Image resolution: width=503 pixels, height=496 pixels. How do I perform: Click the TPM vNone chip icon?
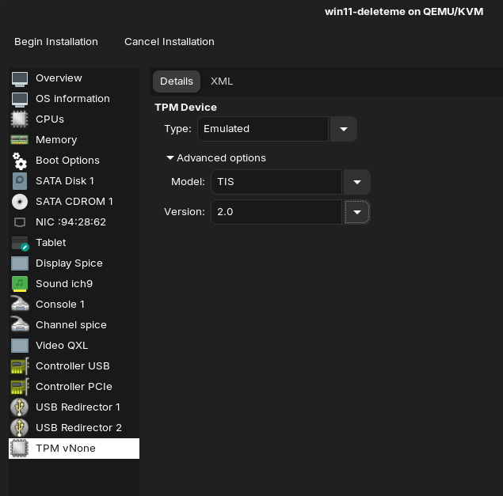tap(20, 449)
